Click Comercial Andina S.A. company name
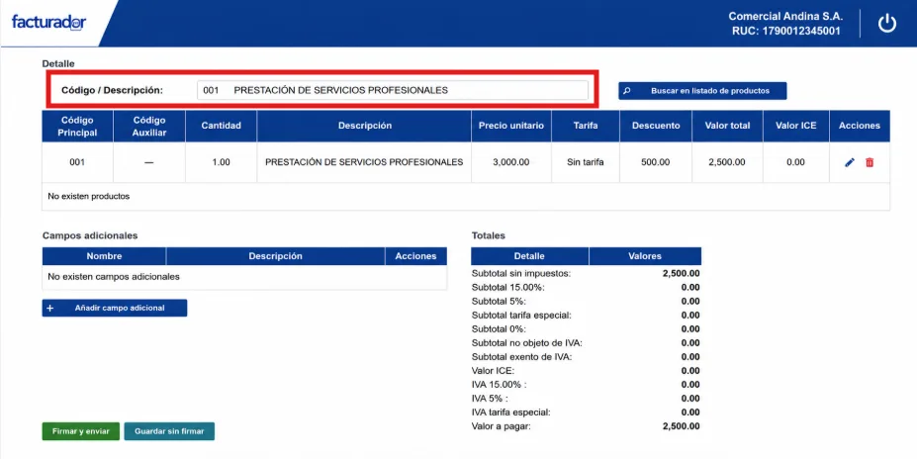This screenshot has height=459, width=917. 785,17
